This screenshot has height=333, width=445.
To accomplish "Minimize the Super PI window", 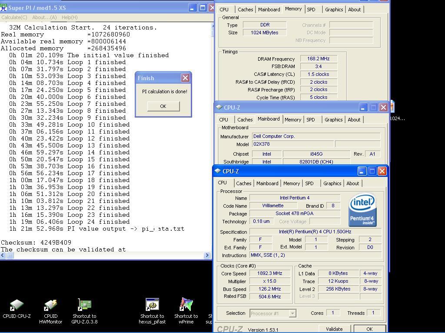I will pos(193,8).
